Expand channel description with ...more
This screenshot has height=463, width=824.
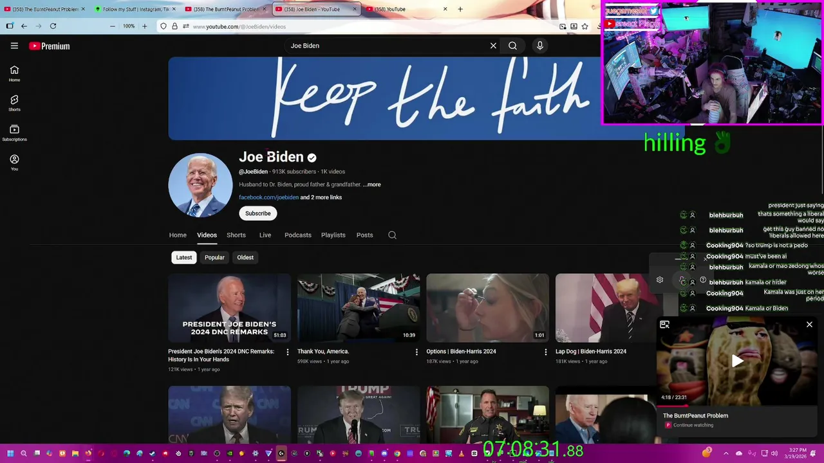(x=371, y=185)
